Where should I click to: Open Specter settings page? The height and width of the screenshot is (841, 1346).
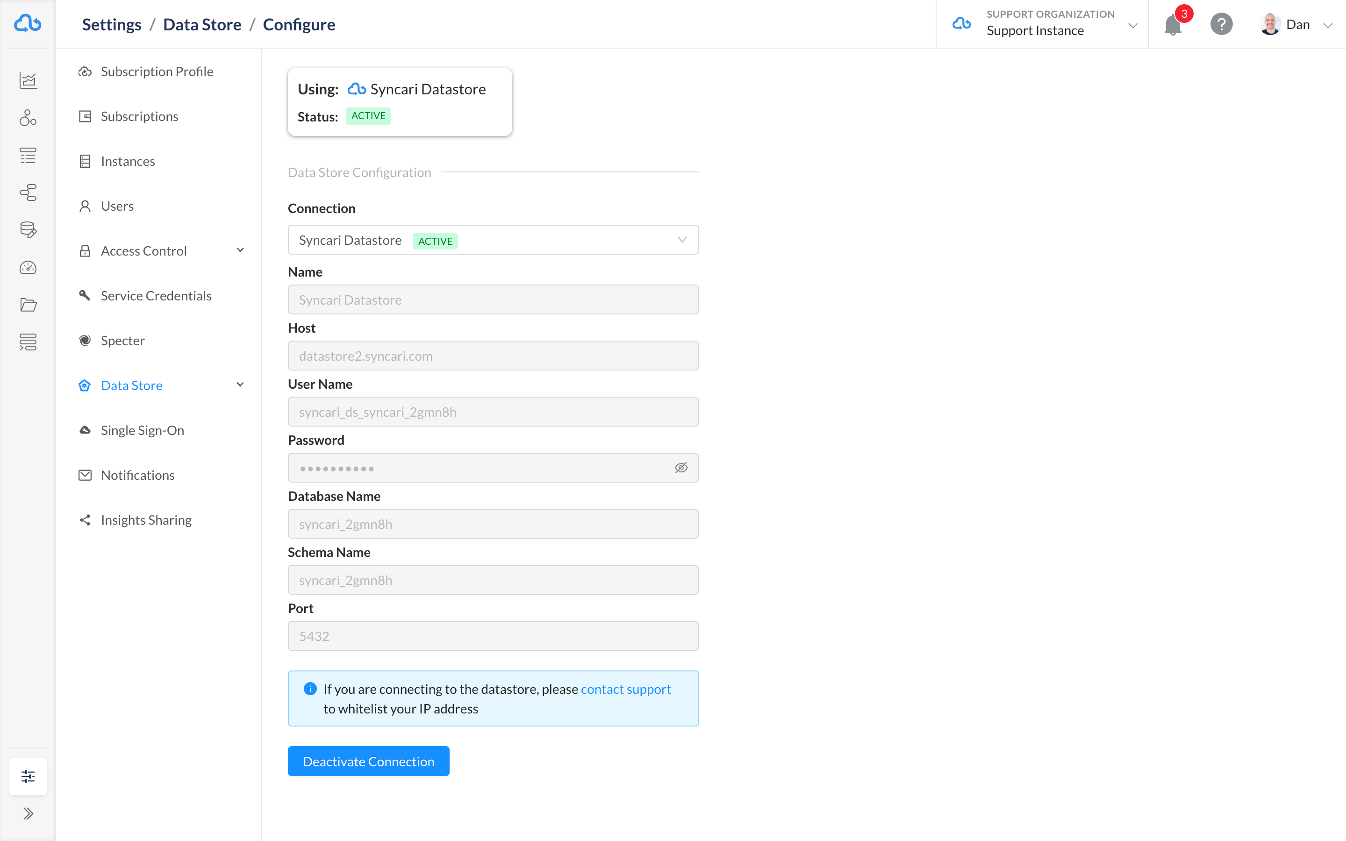(x=123, y=341)
